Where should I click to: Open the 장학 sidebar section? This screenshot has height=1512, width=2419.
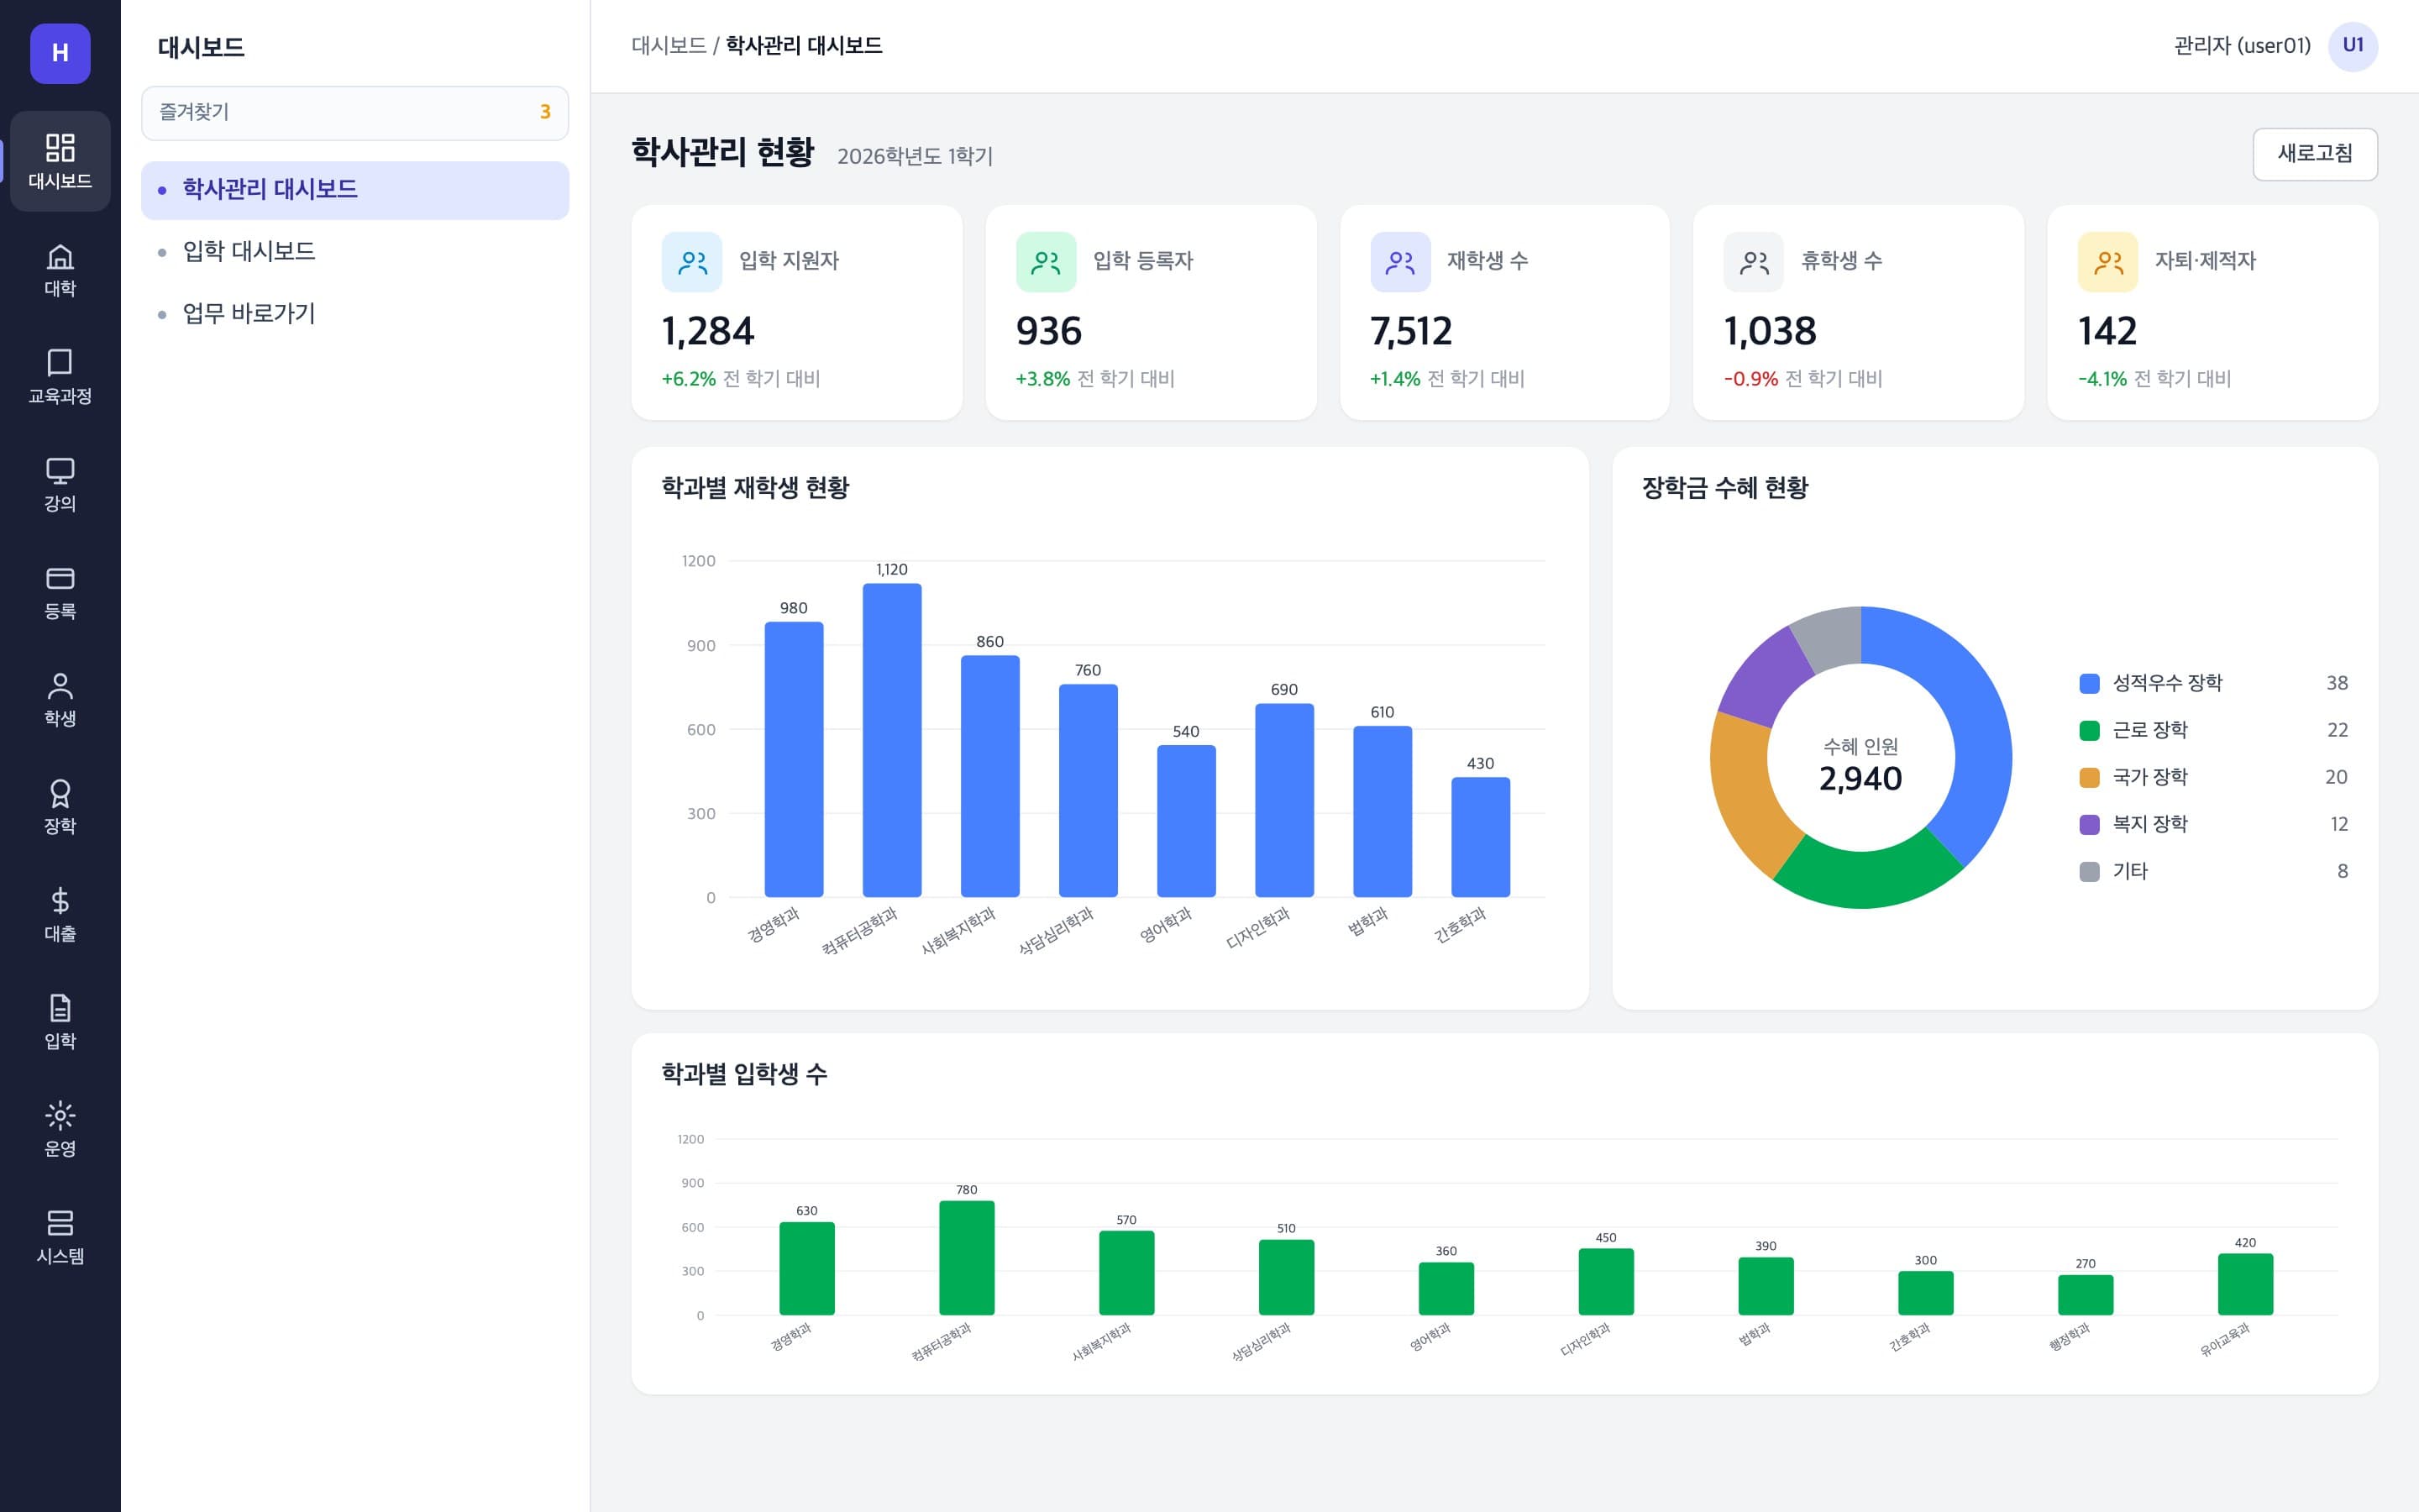click(60, 807)
